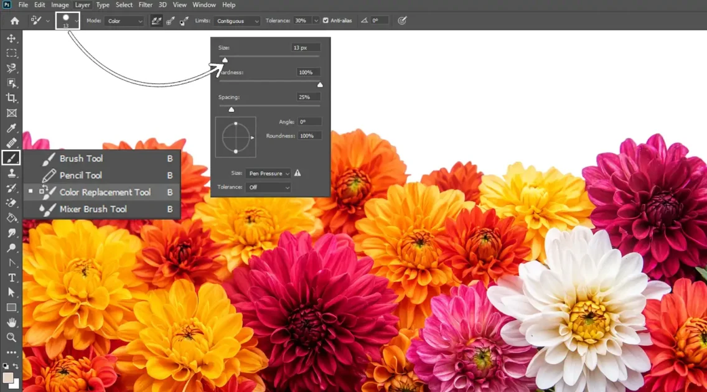Select the Paint Bucket tool
Screen dimensions: 707x392
(11, 218)
